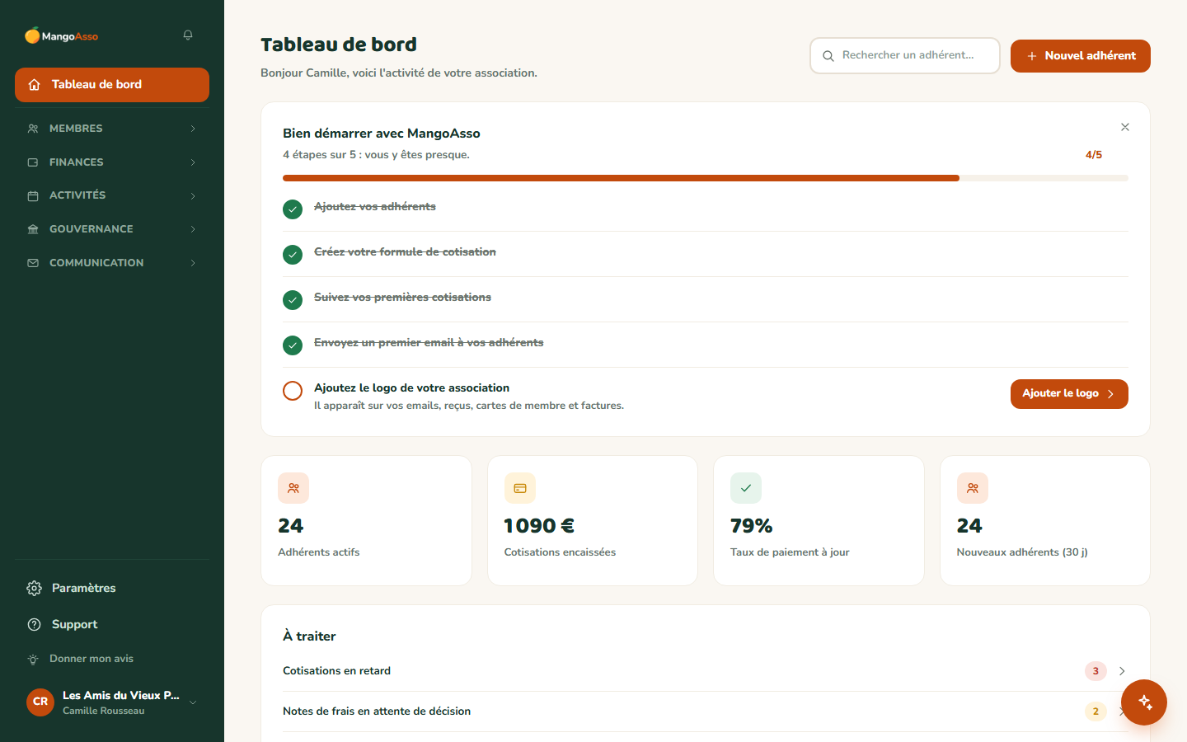Open notifications bell
The height and width of the screenshot is (742, 1187).
coord(188,35)
